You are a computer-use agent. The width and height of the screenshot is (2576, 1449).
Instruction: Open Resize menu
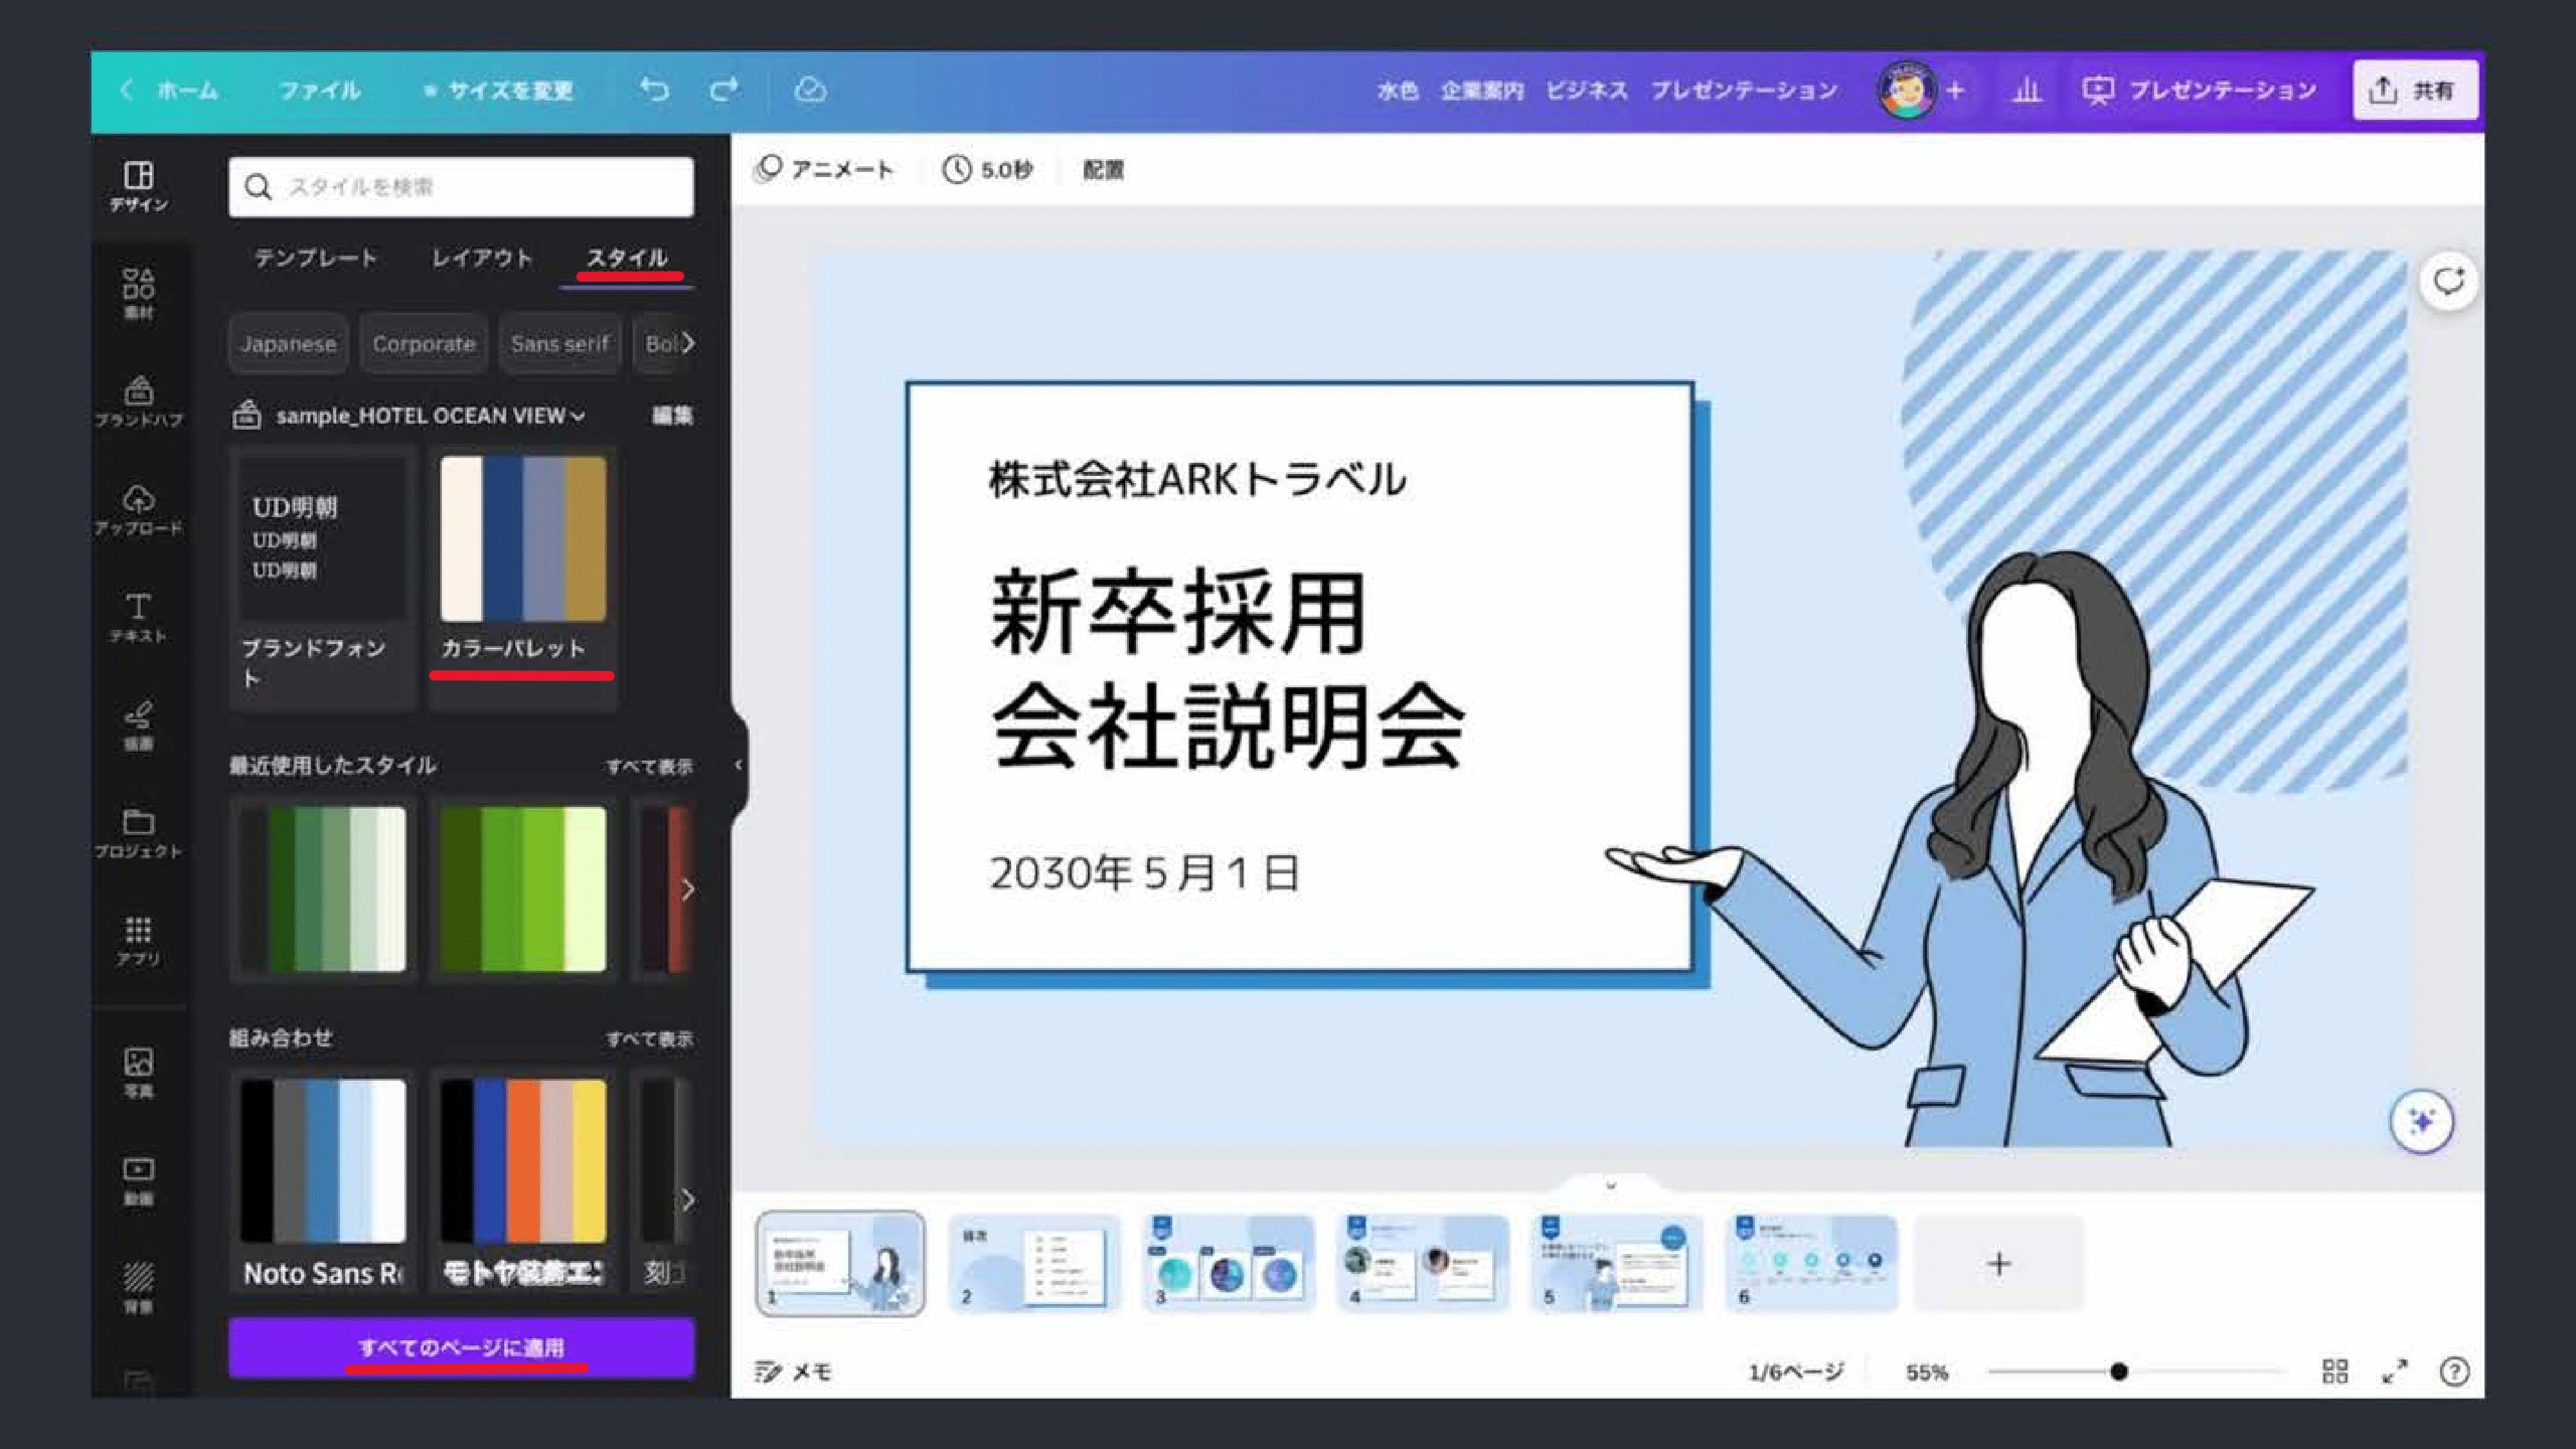point(498,90)
